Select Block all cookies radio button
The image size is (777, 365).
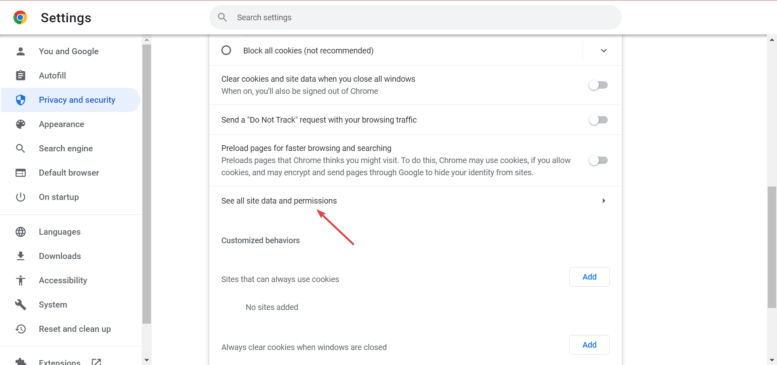coord(226,51)
